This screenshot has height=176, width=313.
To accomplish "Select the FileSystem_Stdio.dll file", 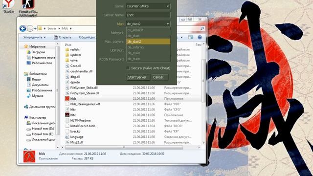I will (x=84, y=88).
